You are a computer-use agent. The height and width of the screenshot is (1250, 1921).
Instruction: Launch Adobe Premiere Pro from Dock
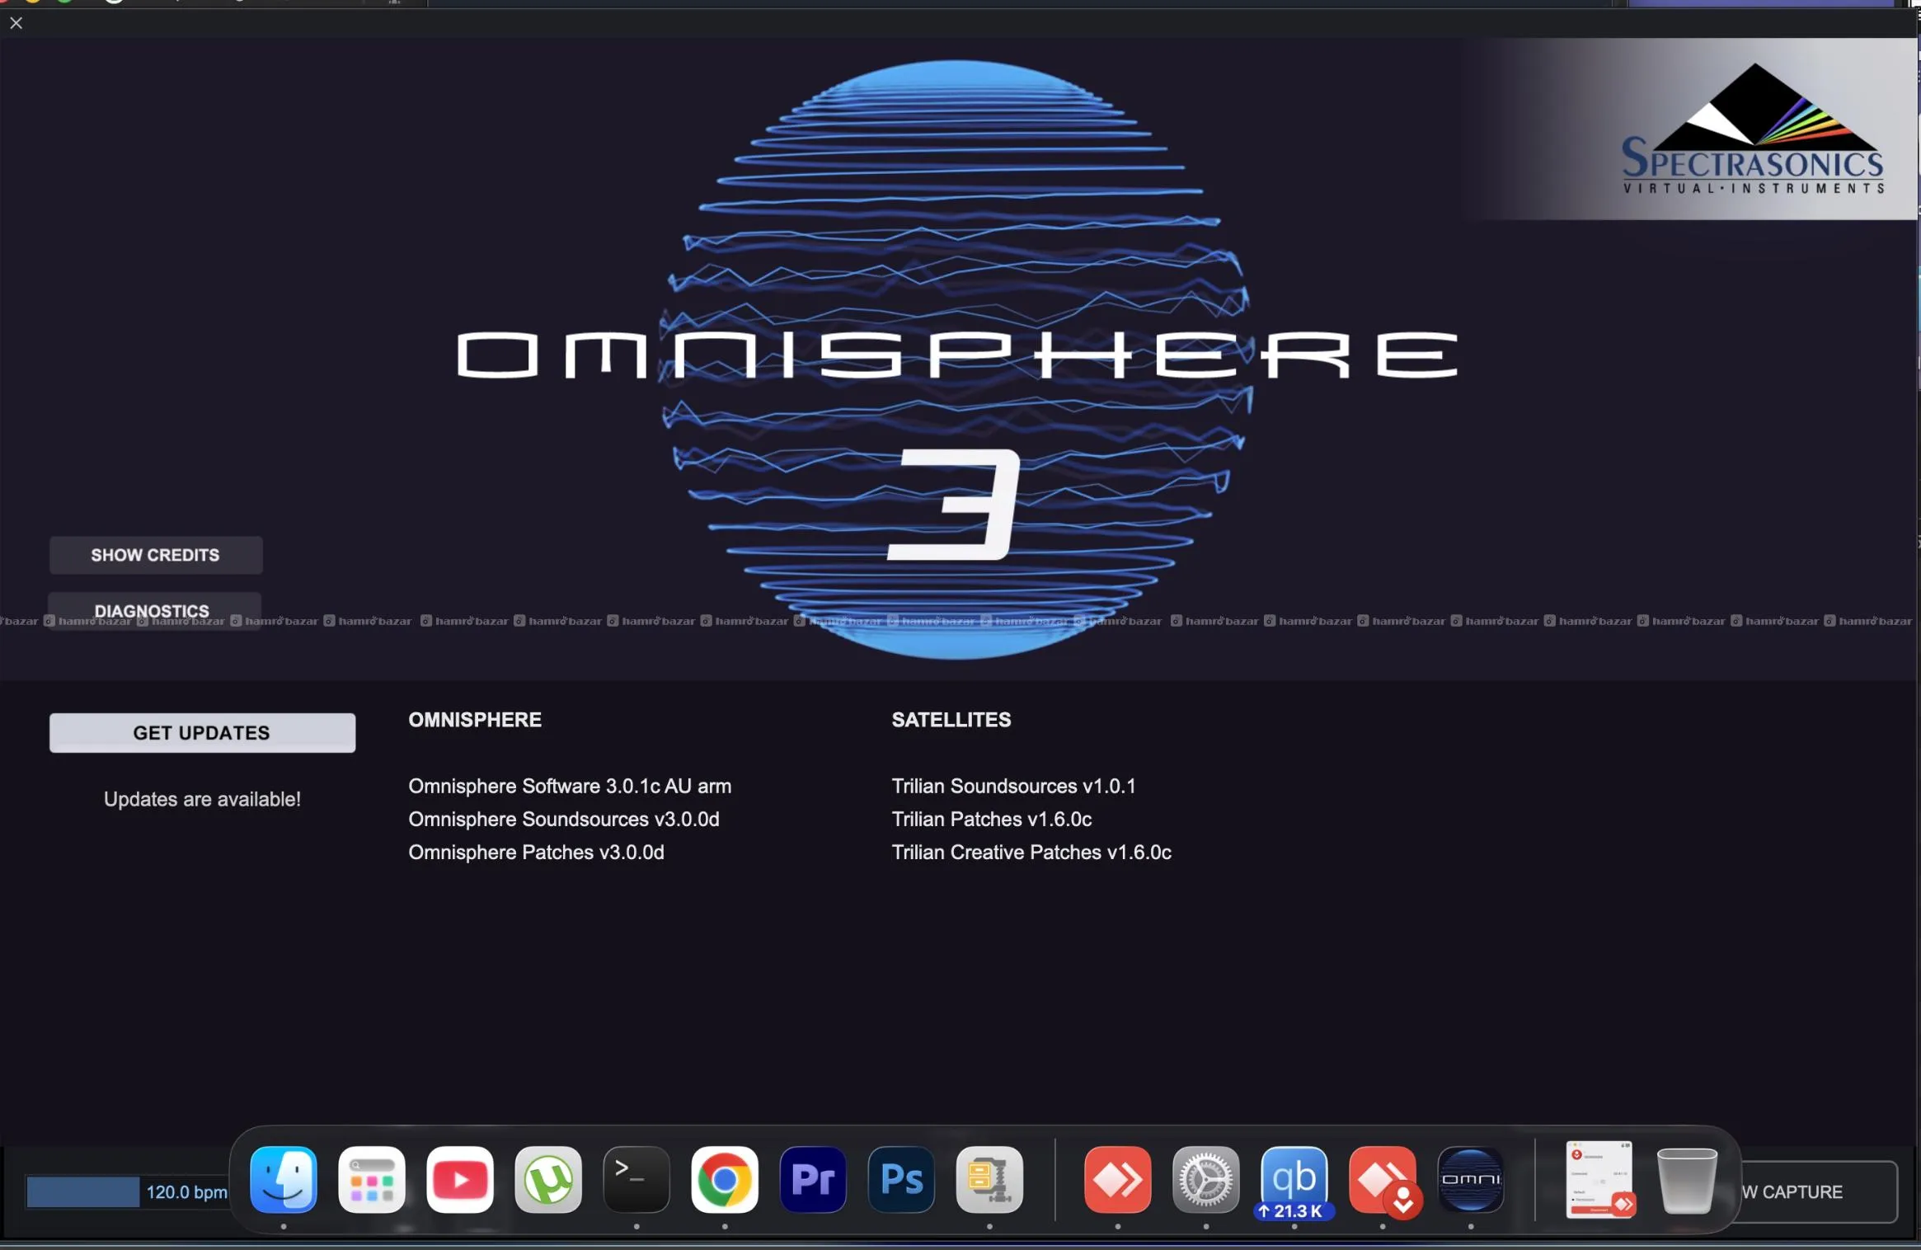813,1179
